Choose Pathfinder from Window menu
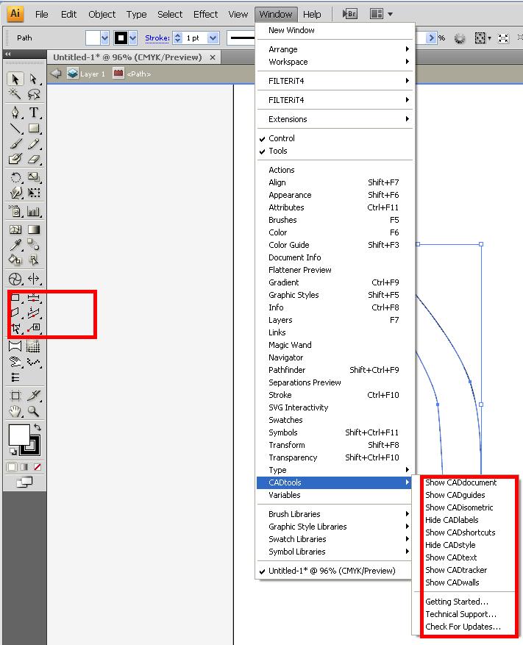523x645 pixels. click(334, 370)
